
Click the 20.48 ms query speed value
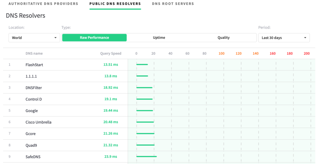coord(111,122)
